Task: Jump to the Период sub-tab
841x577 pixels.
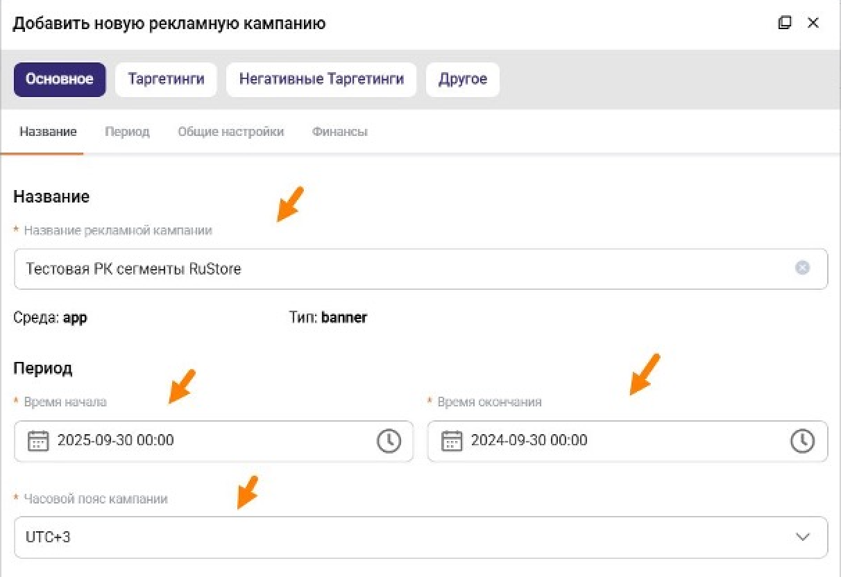Action: click(127, 132)
